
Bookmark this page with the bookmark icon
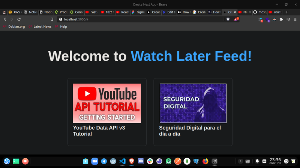pyautogui.click(x=52, y=19)
